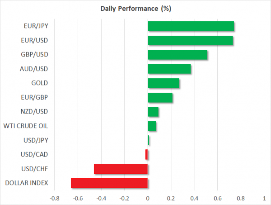The width and height of the screenshot is (271, 205).
Task: Select the red Dollar Index bar
Action: click(x=109, y=183)
